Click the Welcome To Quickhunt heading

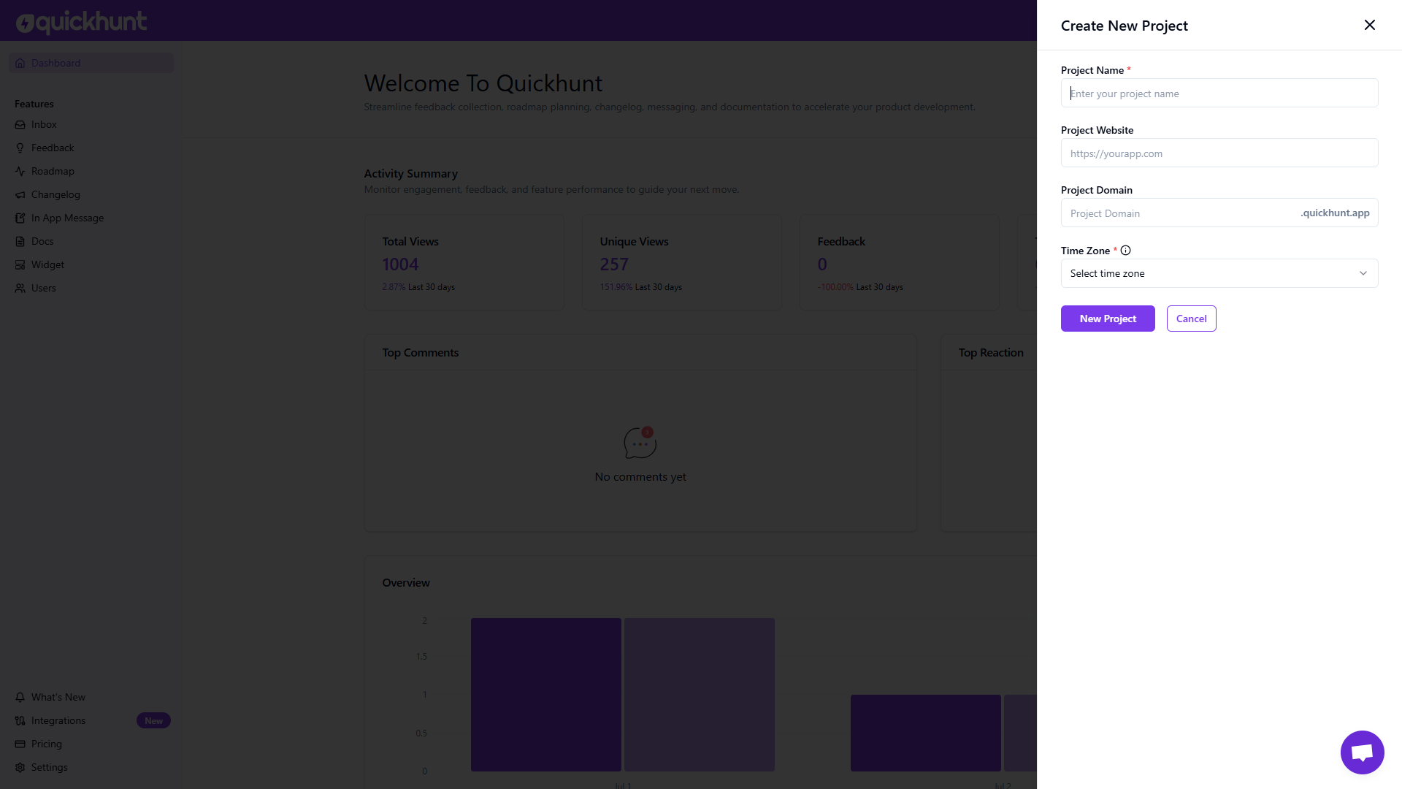click(x=483, y=83)
